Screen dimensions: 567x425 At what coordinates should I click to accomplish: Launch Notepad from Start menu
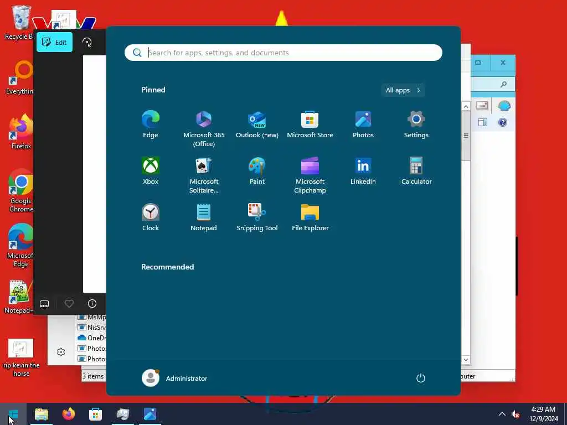(204, 217)
